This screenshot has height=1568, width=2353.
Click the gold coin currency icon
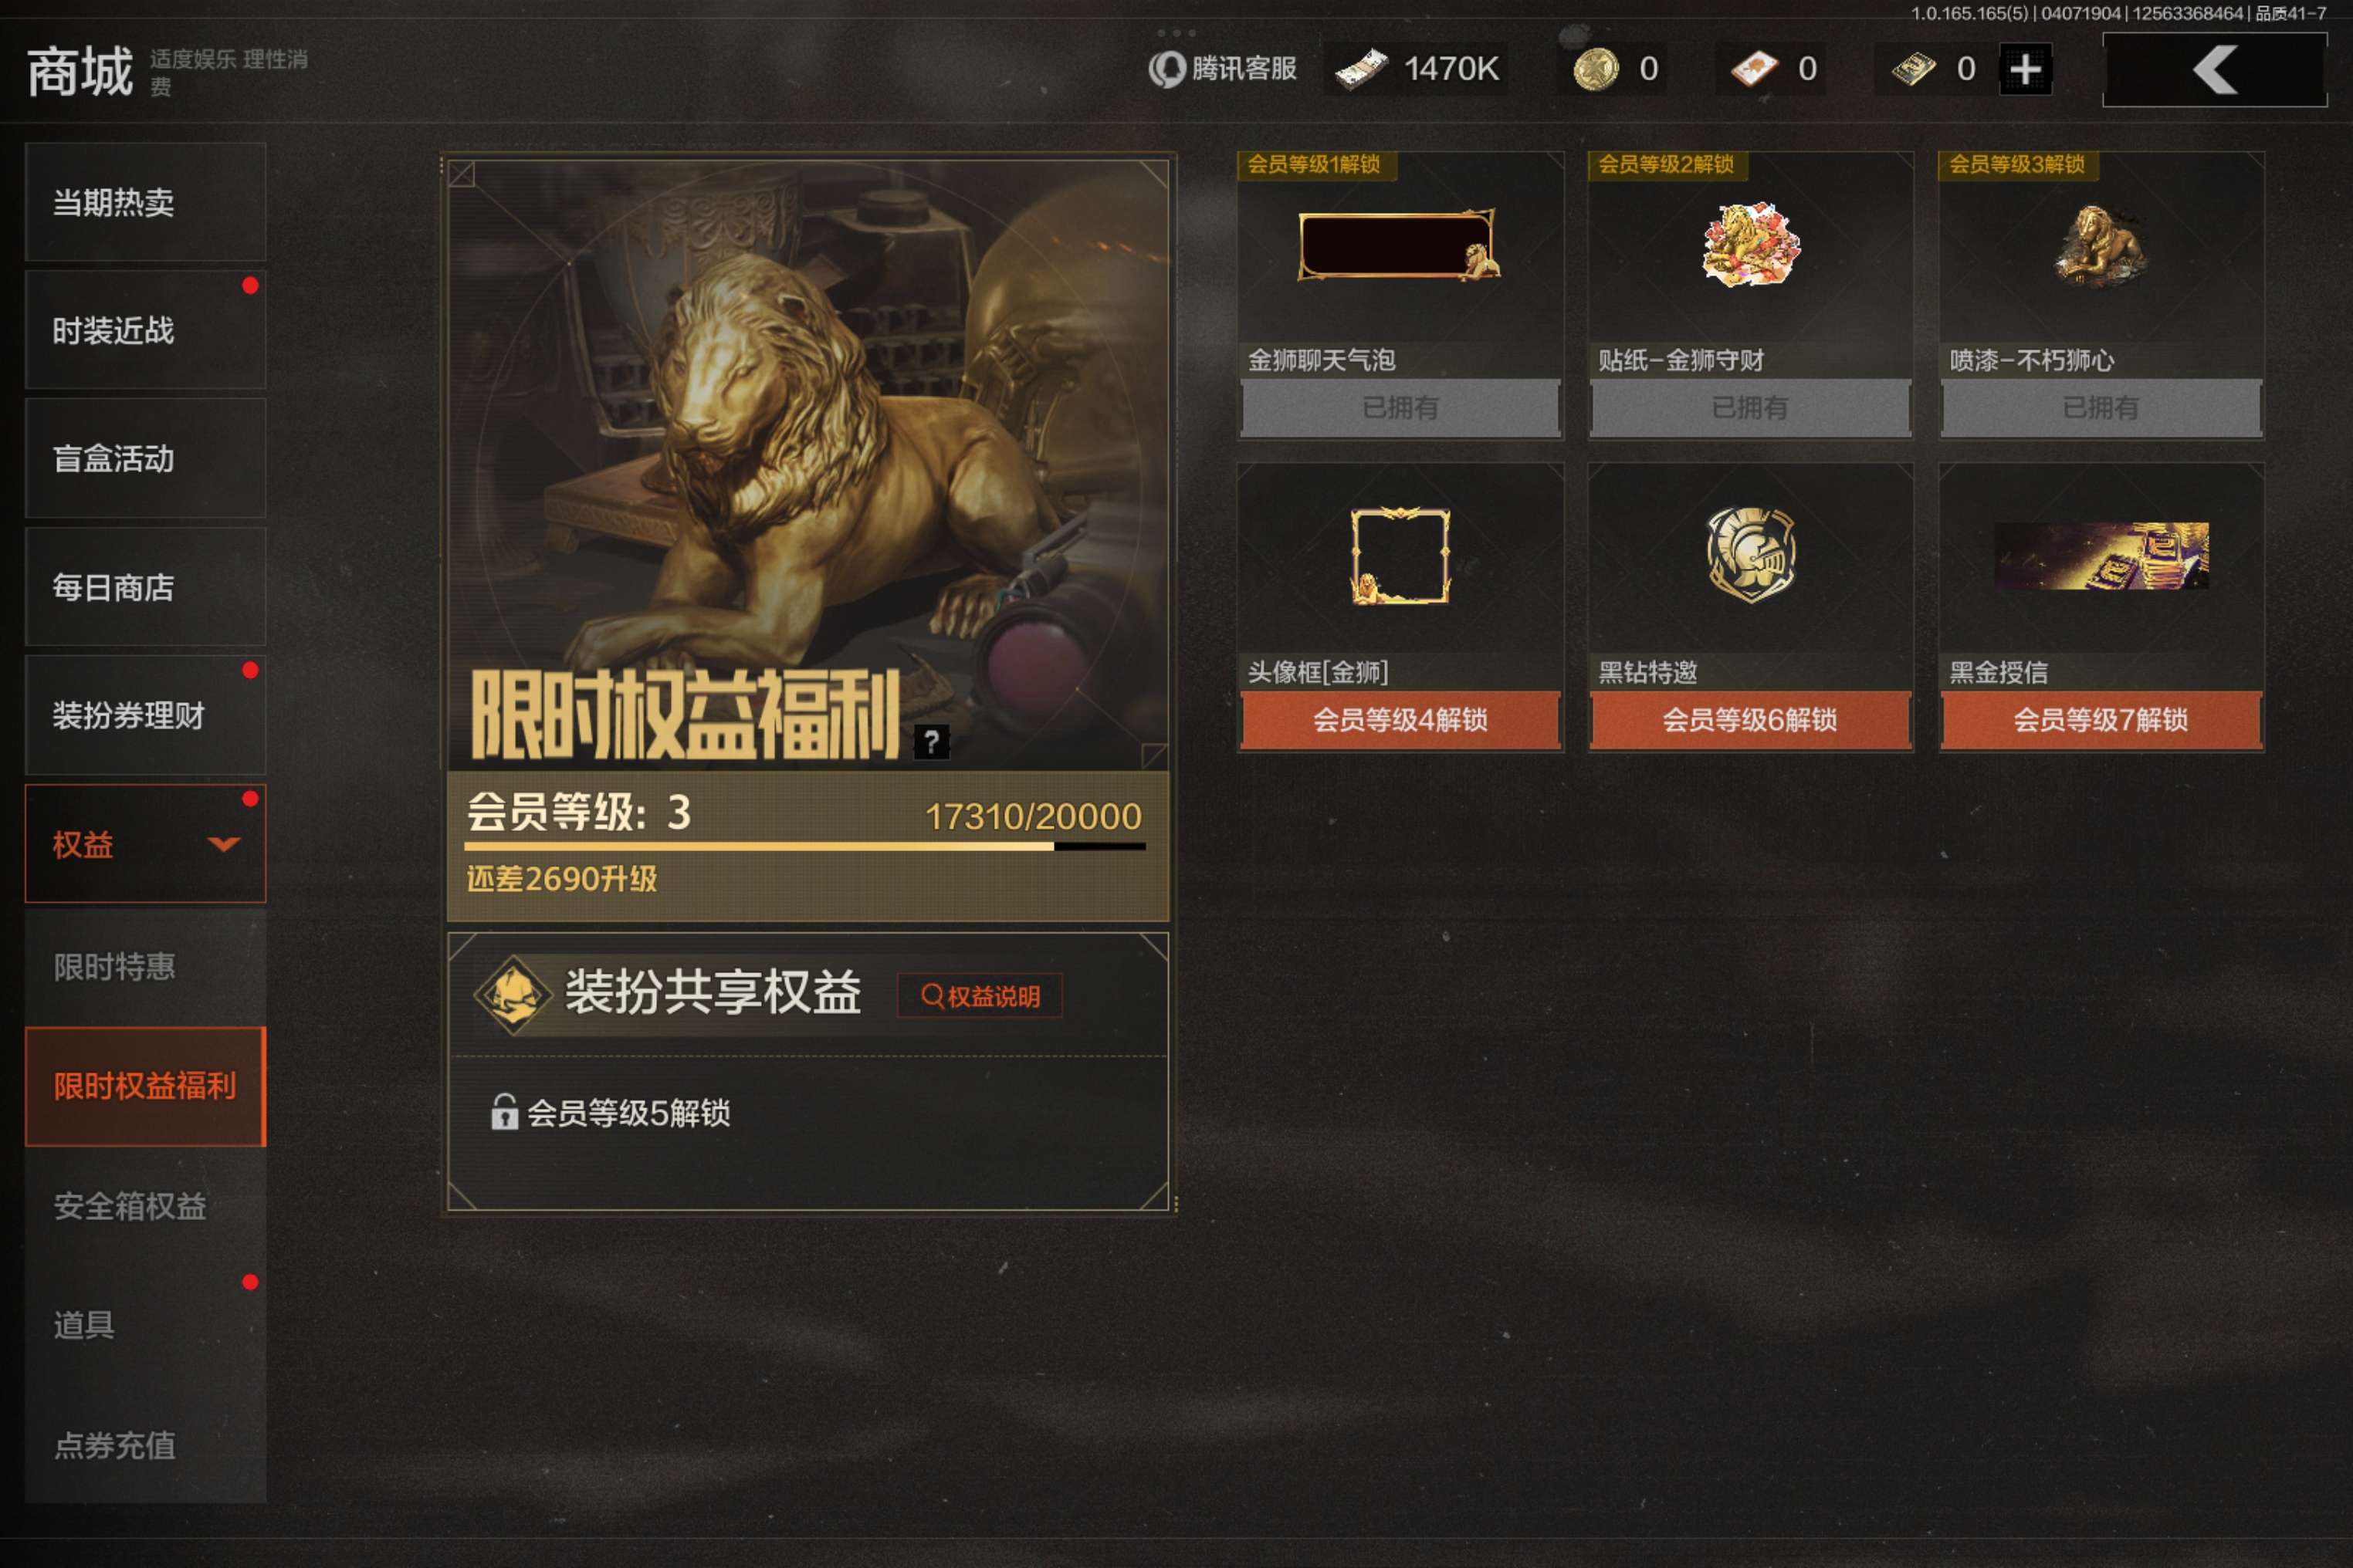[1596, 69]
